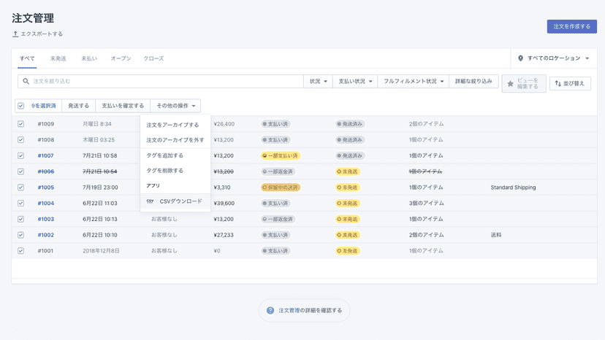Click the export upload arrow icon
The image size is (605, 340).
pyautogui.click(x=15, y=34)
